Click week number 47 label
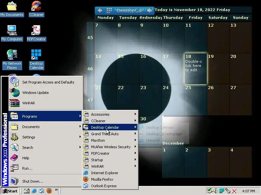This screenshot has height=195, width=261. tap(90, 100)
